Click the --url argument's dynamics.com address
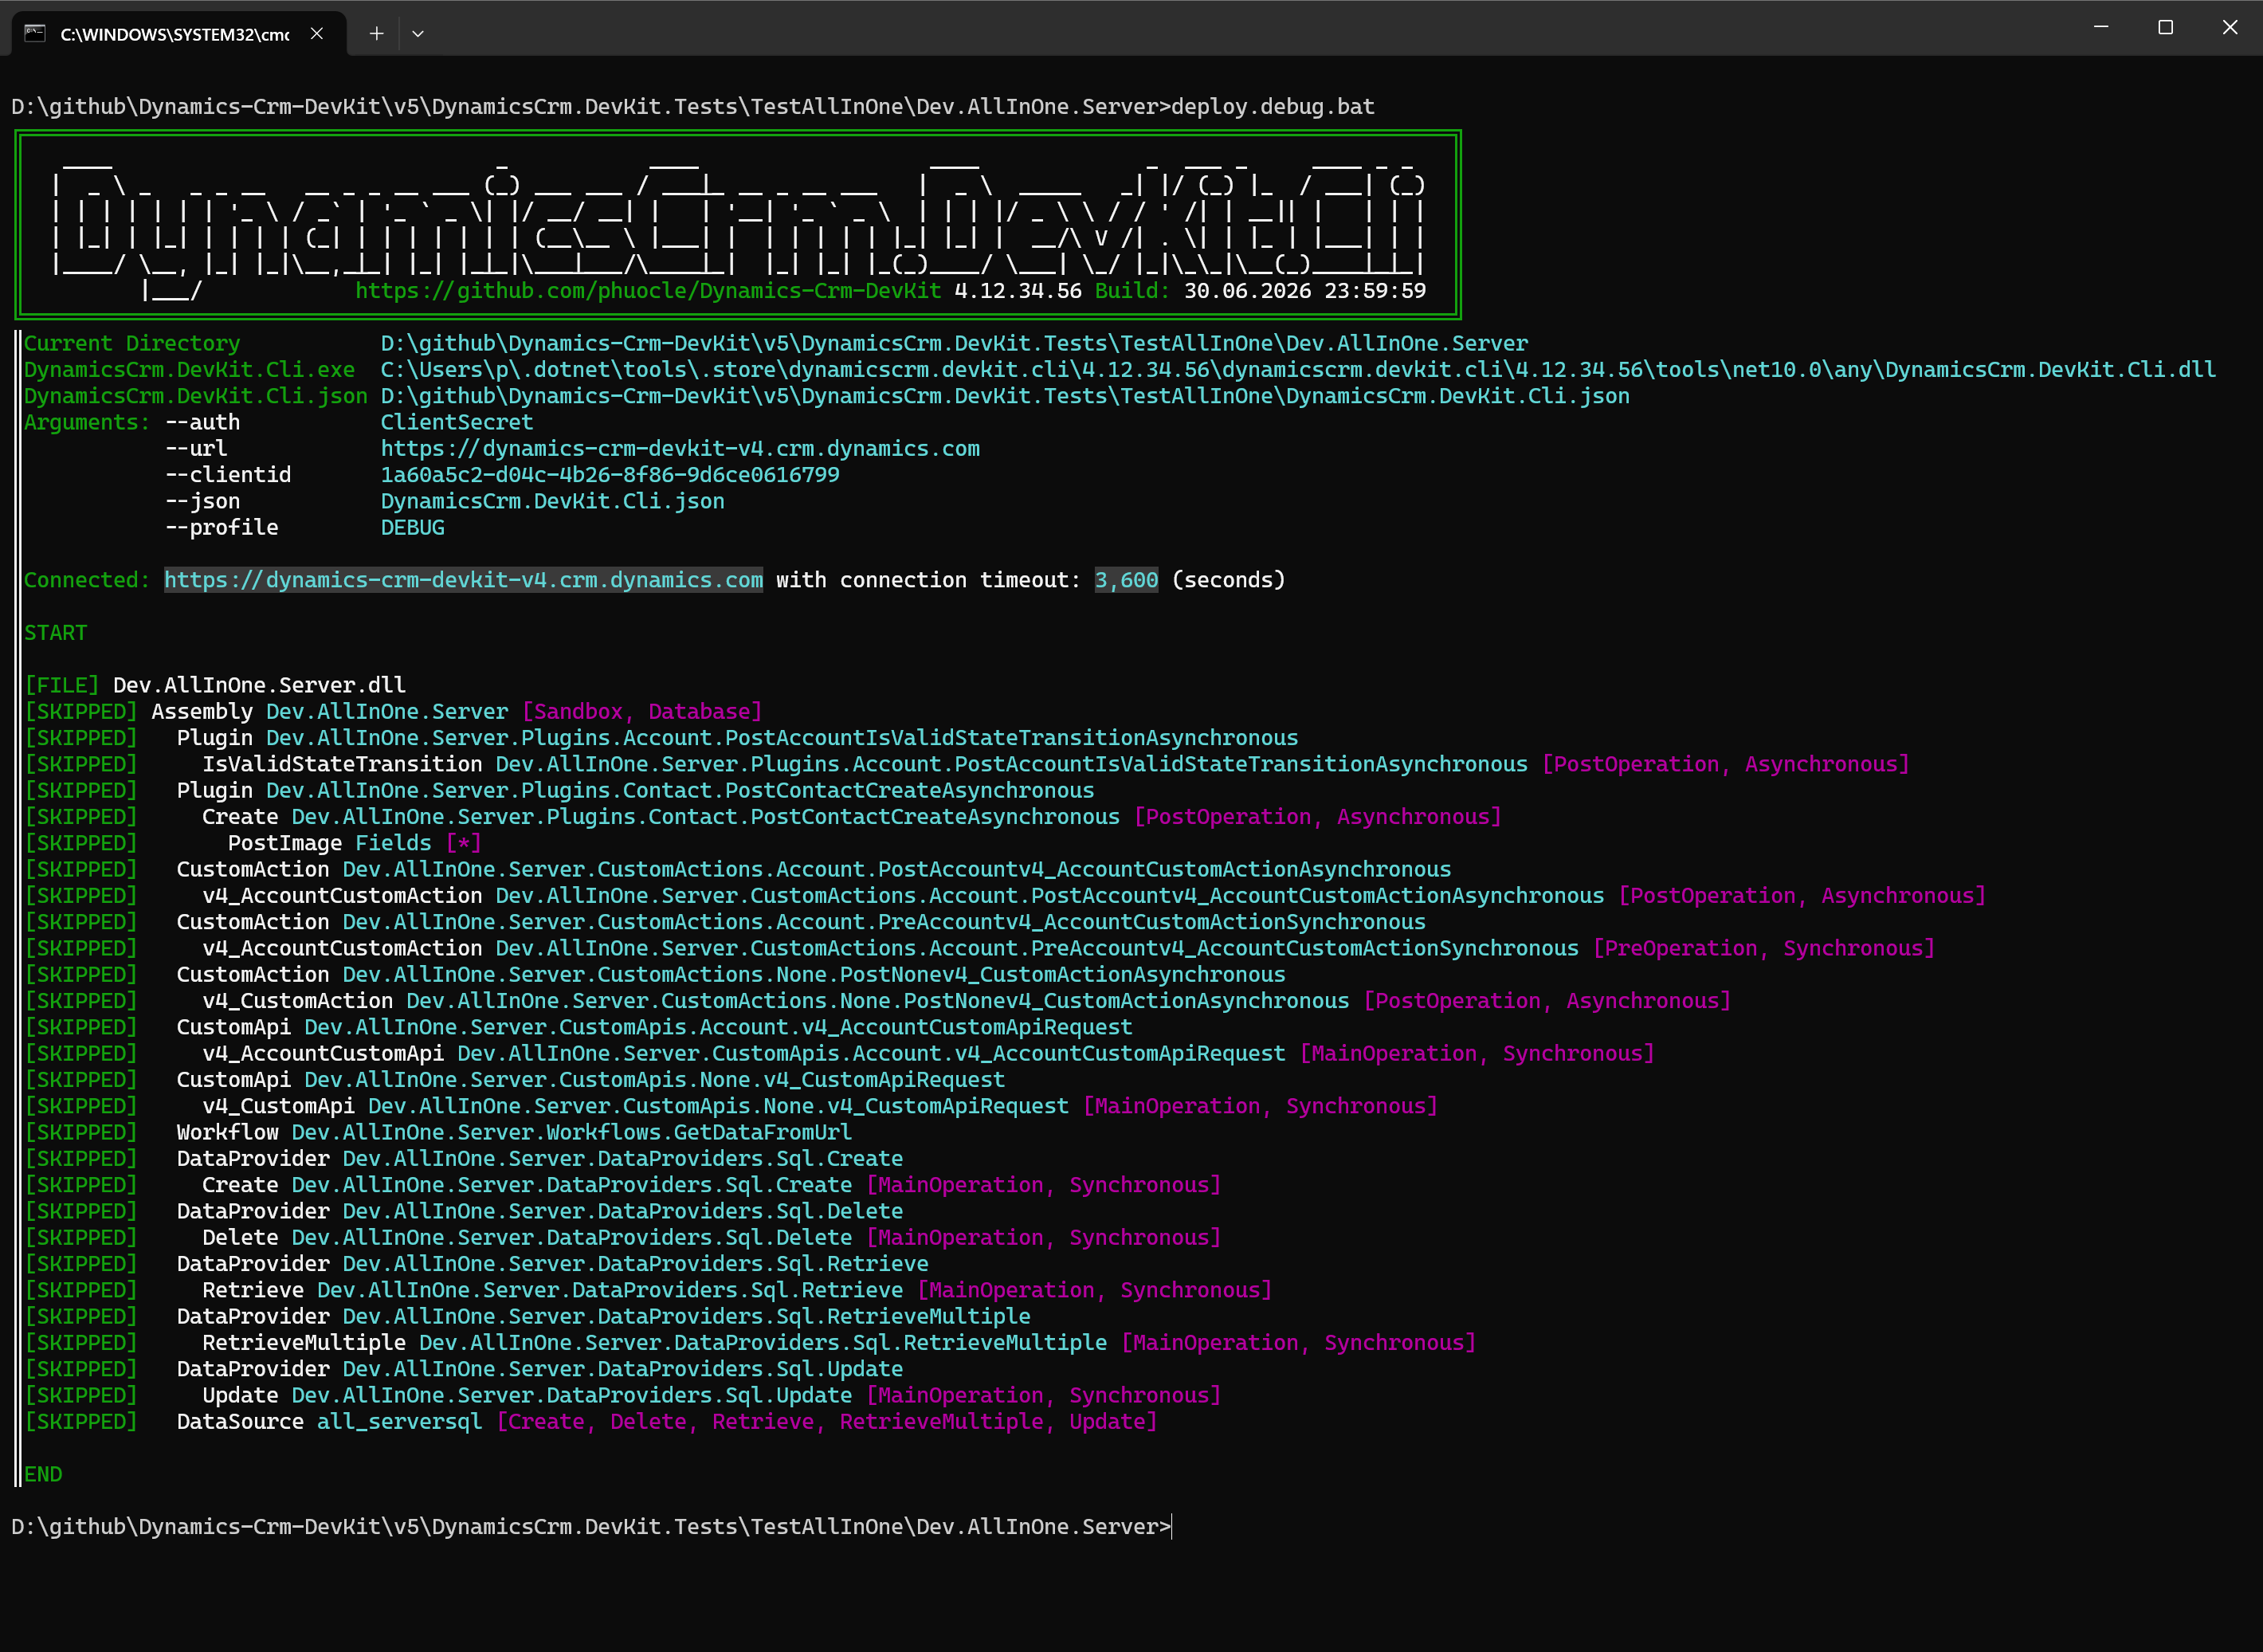This screenshot has height=1652, width=2263. 680,449
